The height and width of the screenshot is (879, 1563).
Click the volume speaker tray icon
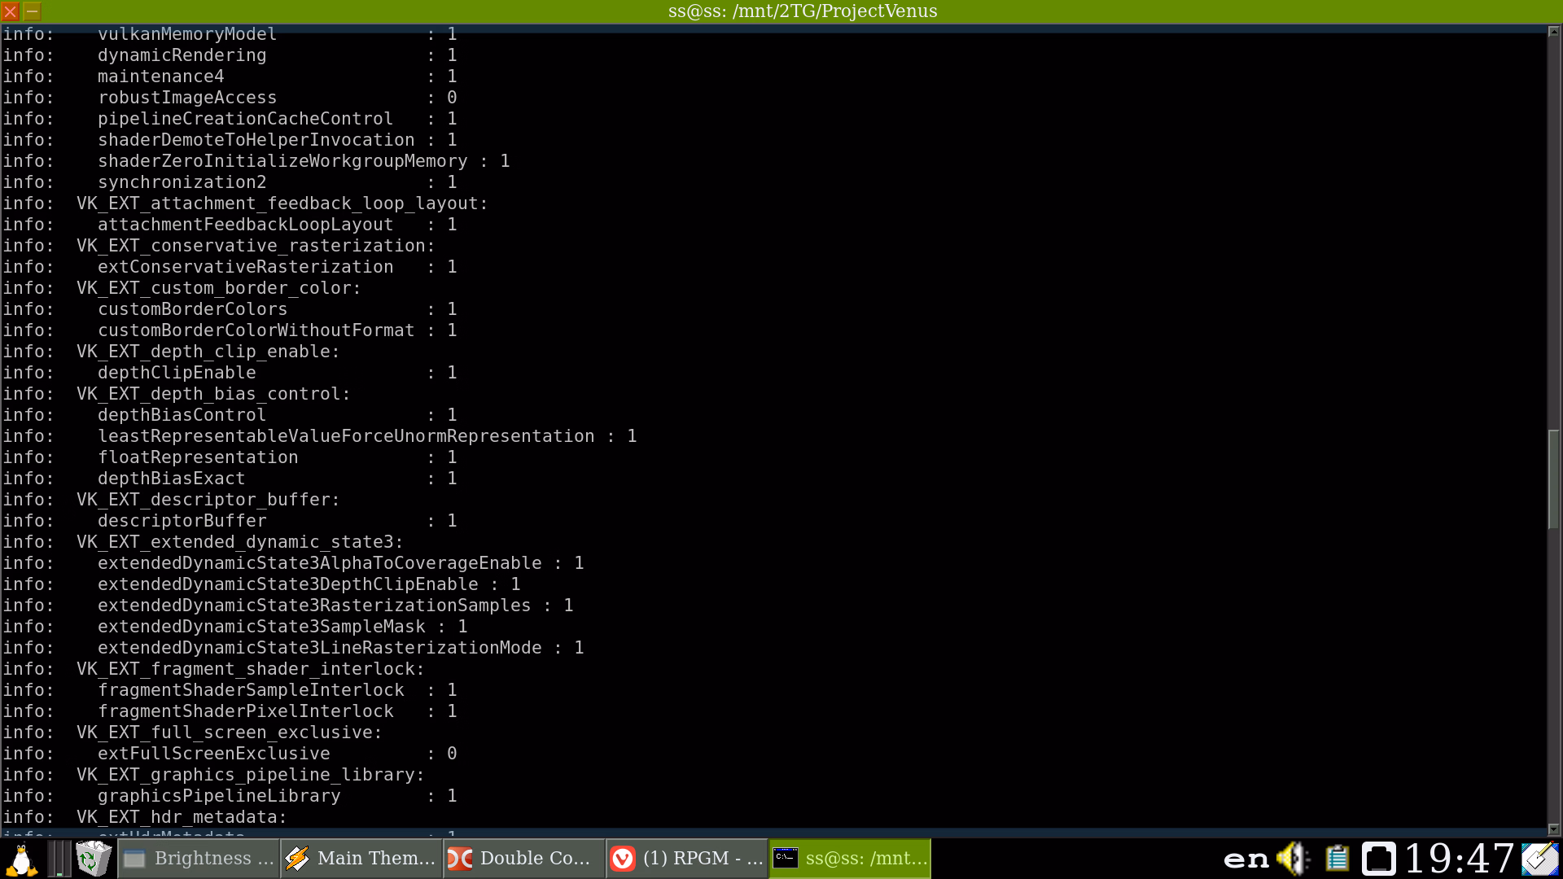(x=1292, y=859)
